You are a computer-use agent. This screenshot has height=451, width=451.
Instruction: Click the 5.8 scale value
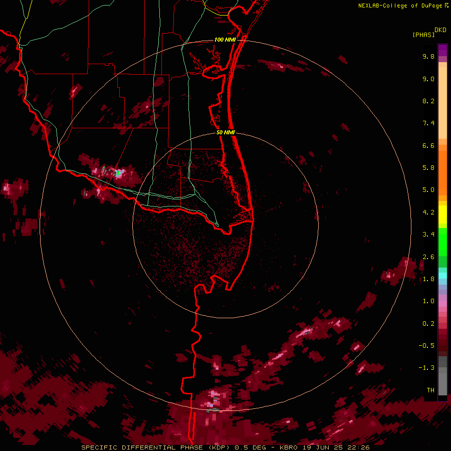pyautogui.click(x=428, y=168)
